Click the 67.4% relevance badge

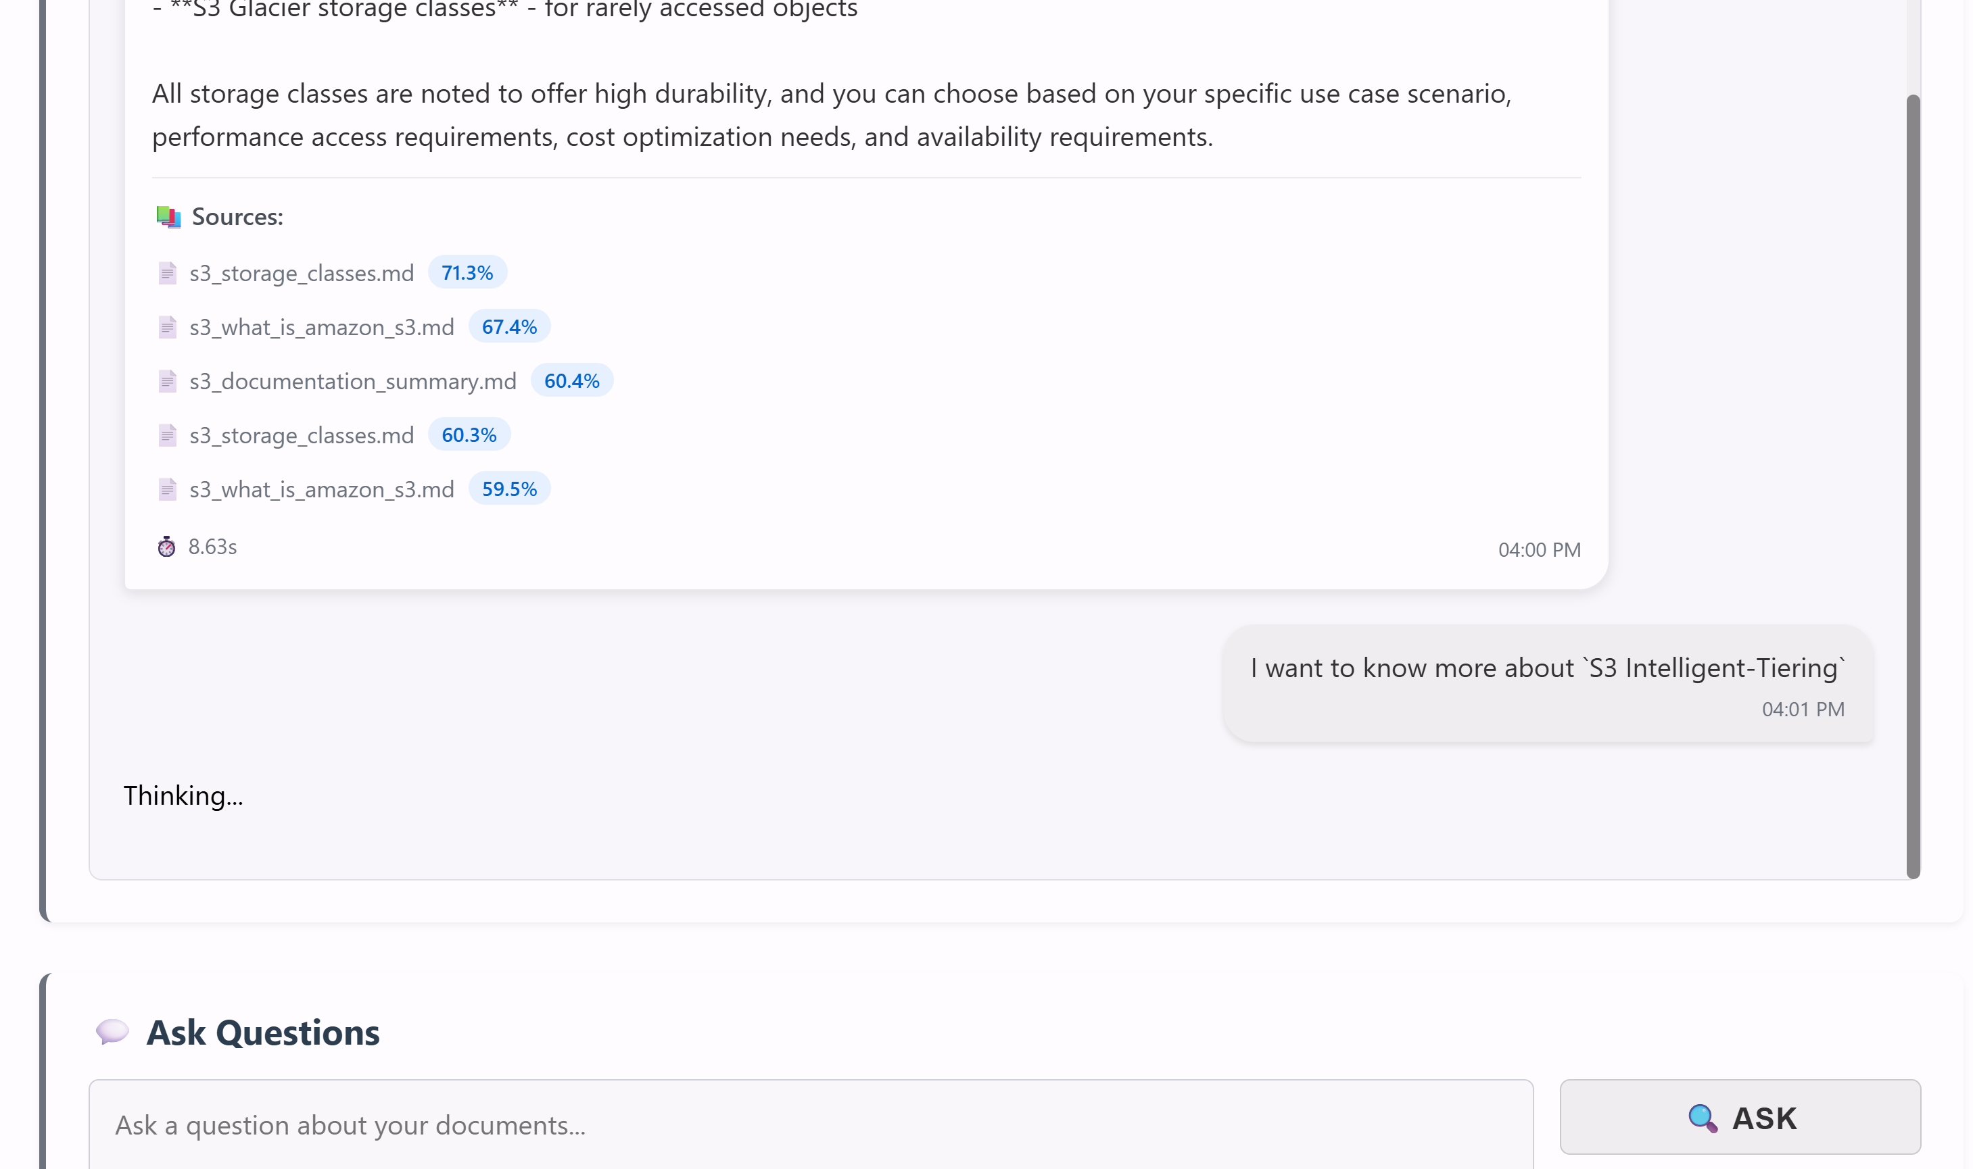click(x=509, y=327)
